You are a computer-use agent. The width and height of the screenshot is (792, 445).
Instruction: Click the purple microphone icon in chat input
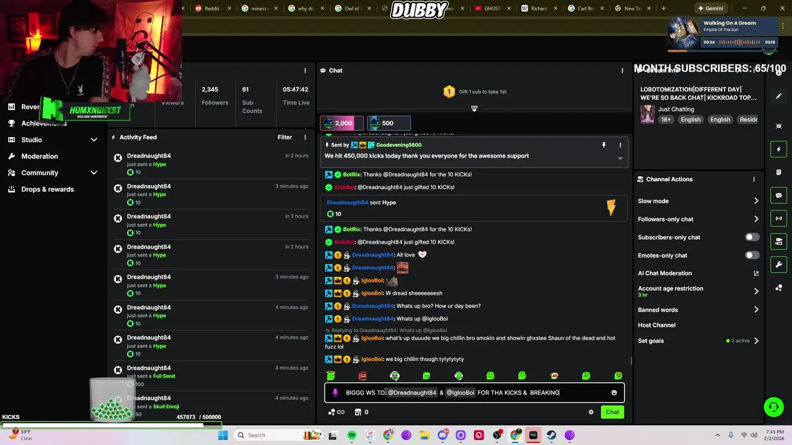coord(335,392)
